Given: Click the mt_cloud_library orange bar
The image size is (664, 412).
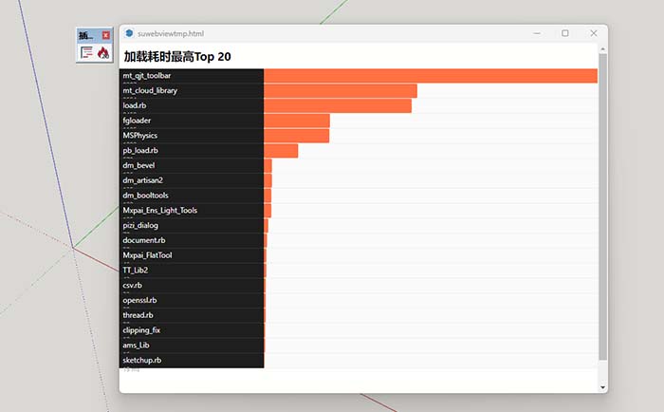Looking at the screenshot, I should point(340,91).
